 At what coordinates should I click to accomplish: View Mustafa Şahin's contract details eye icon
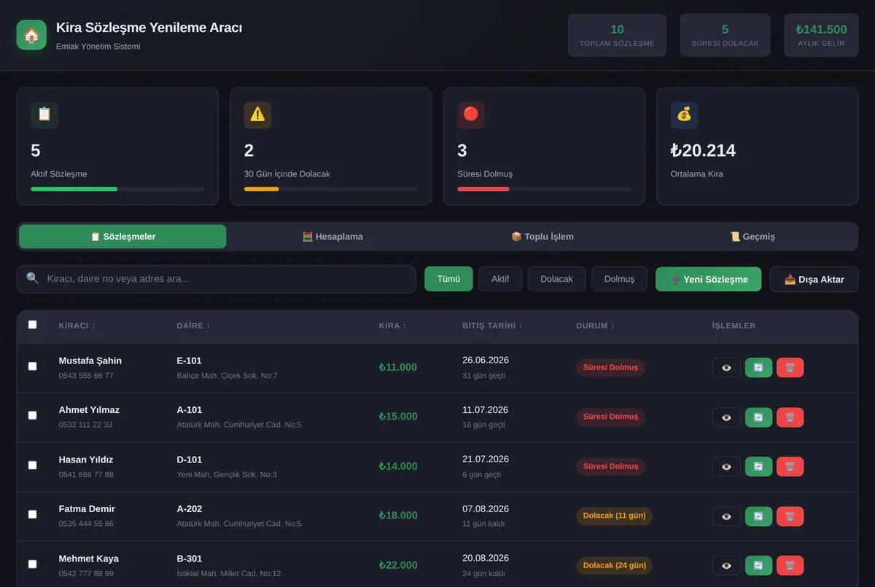pos(726,368)
